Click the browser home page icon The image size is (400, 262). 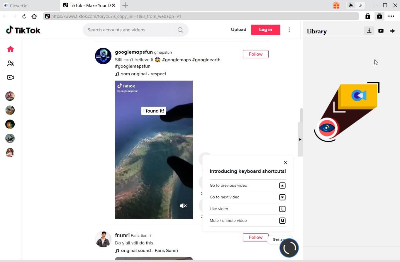coord(34,16)
